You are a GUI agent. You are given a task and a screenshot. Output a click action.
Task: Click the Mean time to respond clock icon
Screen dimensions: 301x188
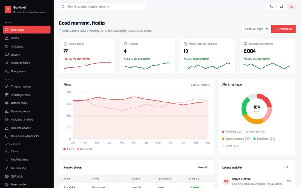[x=185, y=44]
